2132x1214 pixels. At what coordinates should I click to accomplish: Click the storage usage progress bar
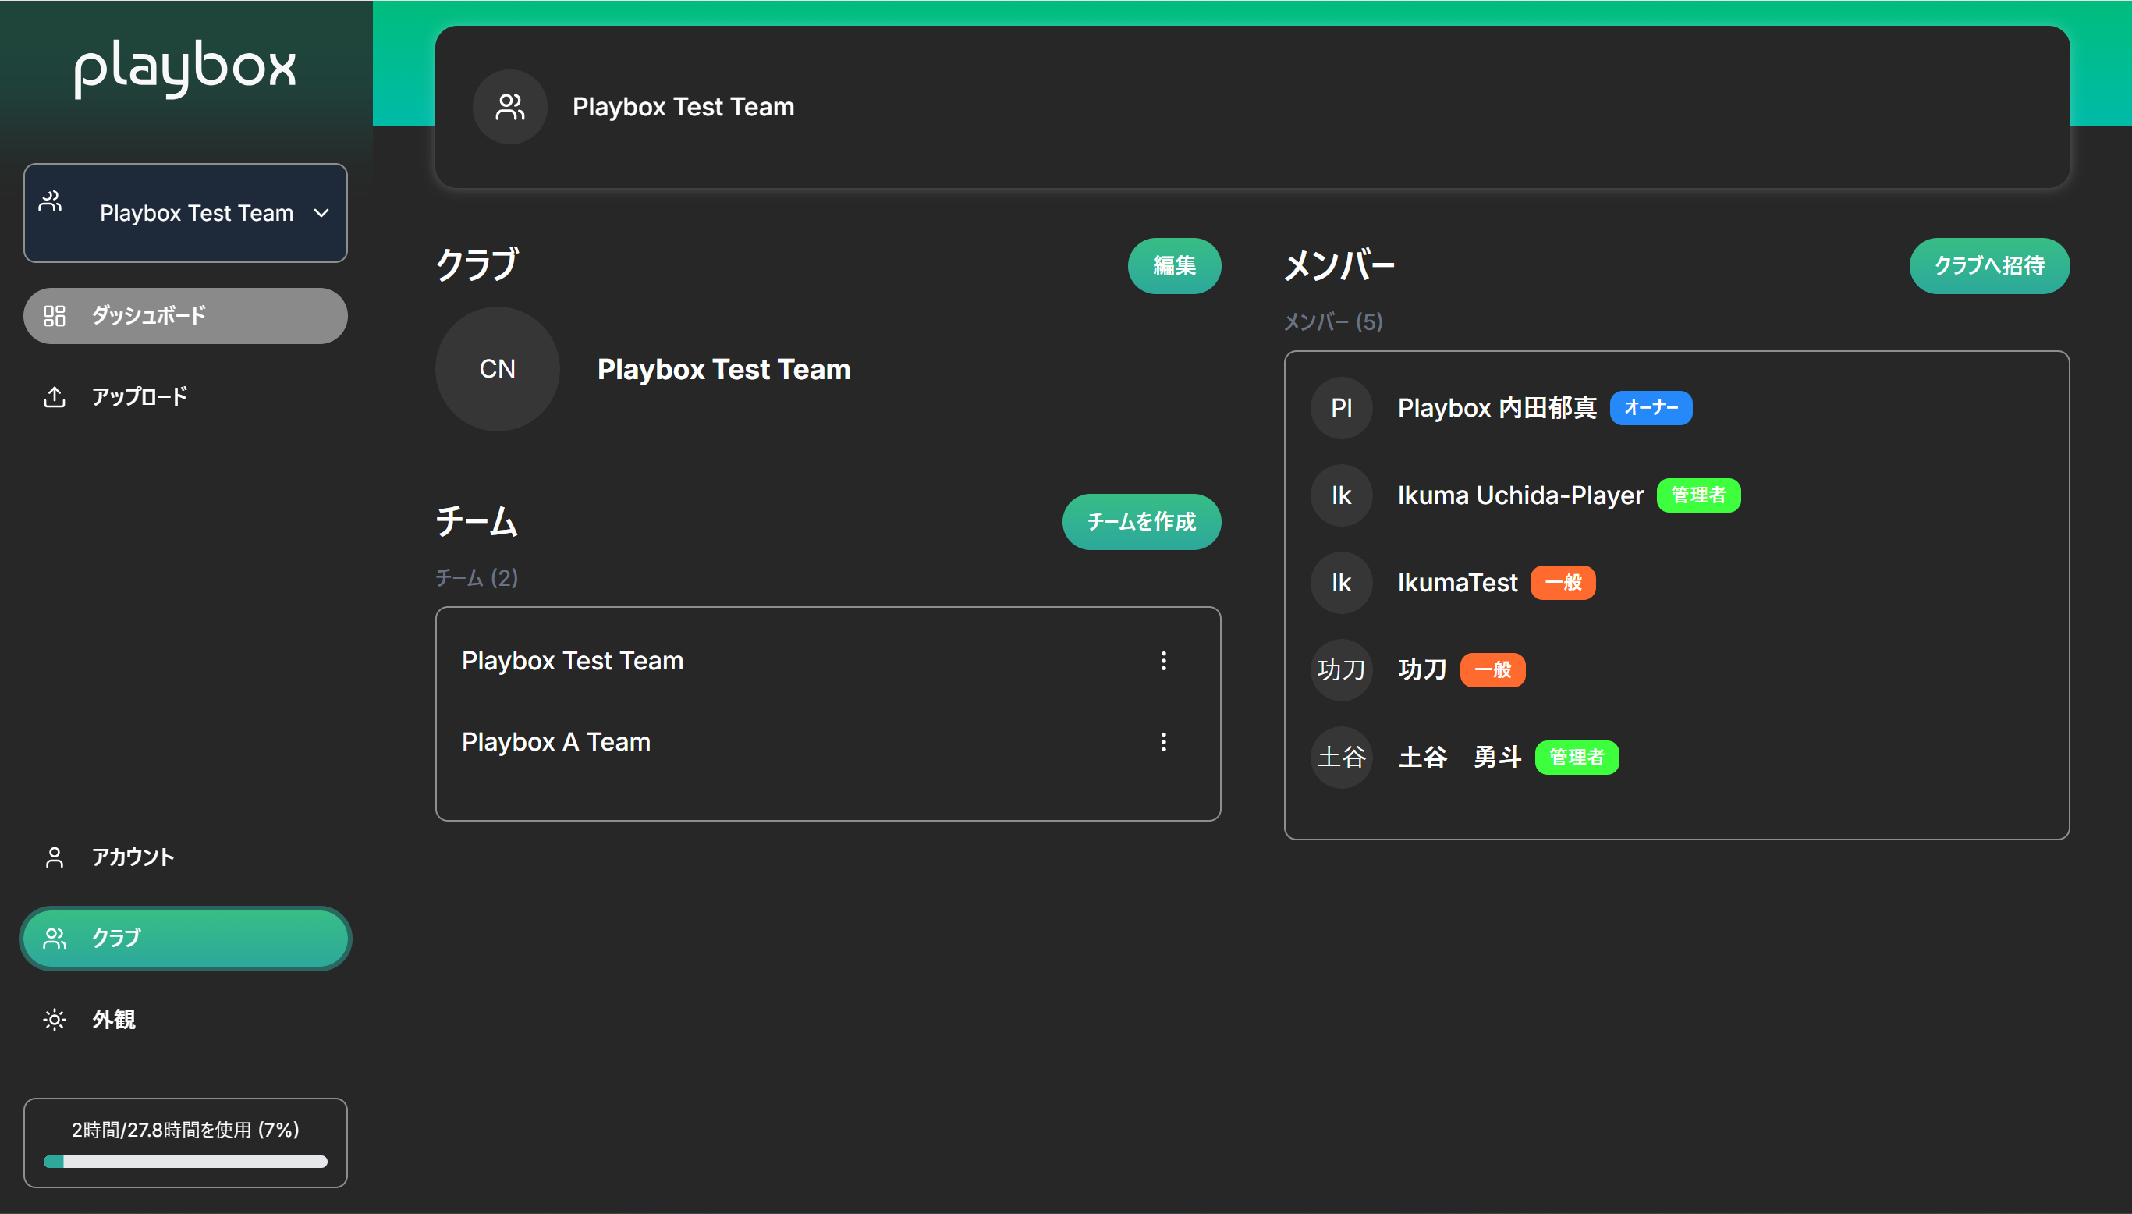point(185,1162)
